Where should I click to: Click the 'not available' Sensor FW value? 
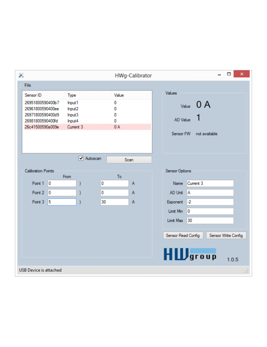[x=207, y=134]
